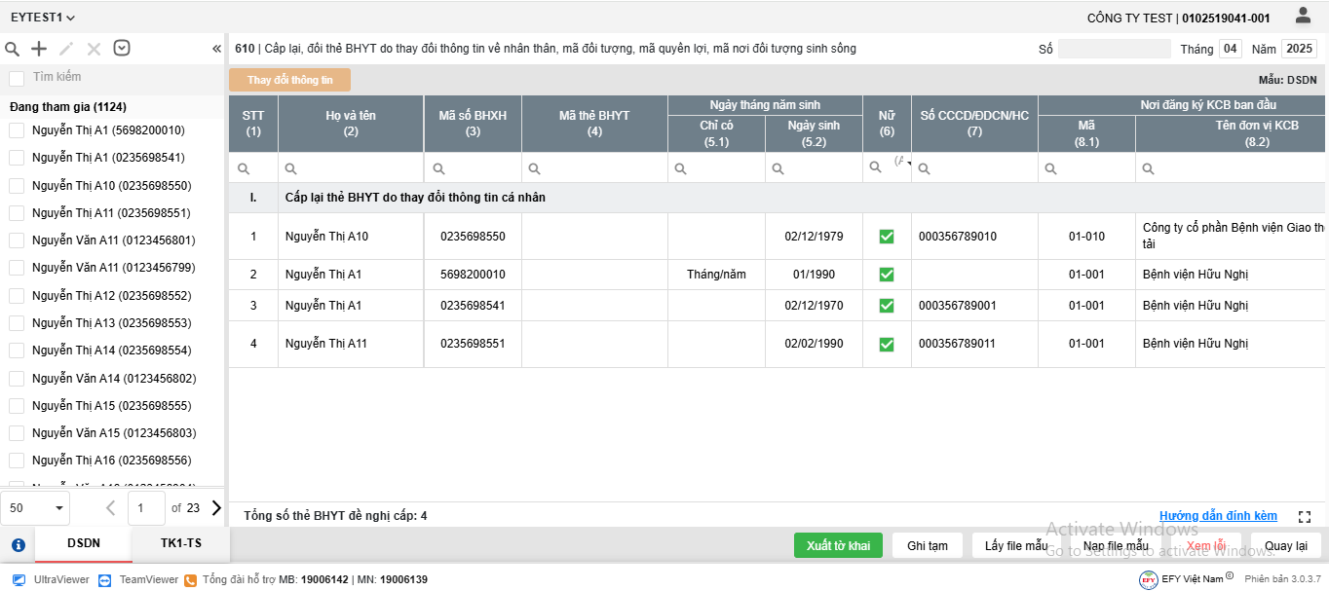Tick the checkbox for Nguyễn Thị A12 (0235698552)
Image resolution: width=1329 pixels, height=591 pixels.
pos(17,295)
